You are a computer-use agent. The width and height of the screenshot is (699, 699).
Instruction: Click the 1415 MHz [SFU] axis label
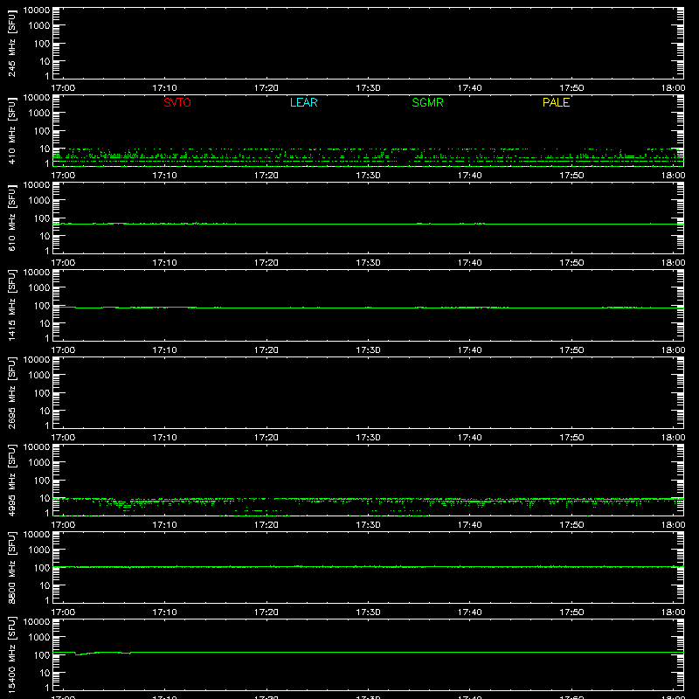[12, 305]
